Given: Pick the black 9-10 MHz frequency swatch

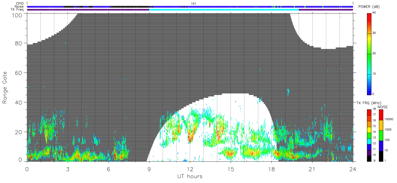Looking at the screenshot, I should click(369, 158).
